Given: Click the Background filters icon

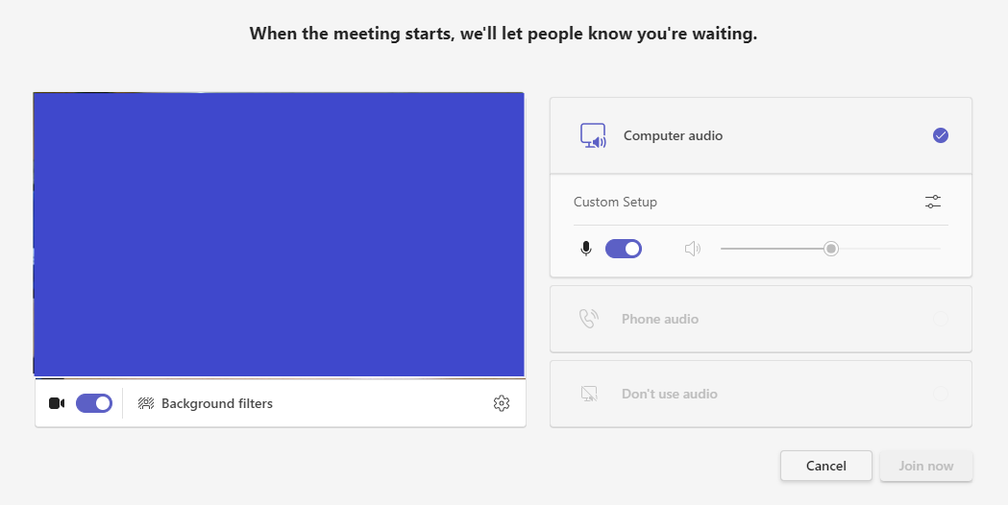Looking at the screenshot, I should [x=146, y=403].
